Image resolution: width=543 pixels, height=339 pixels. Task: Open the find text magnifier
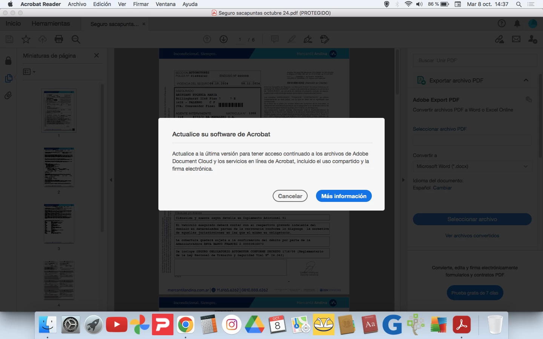(x=76, y=39)
